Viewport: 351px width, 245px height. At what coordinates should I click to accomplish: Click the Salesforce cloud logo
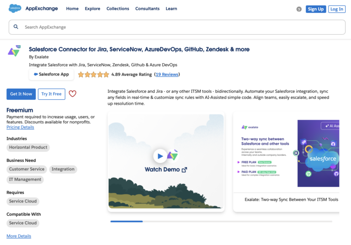tap(15, 9)
